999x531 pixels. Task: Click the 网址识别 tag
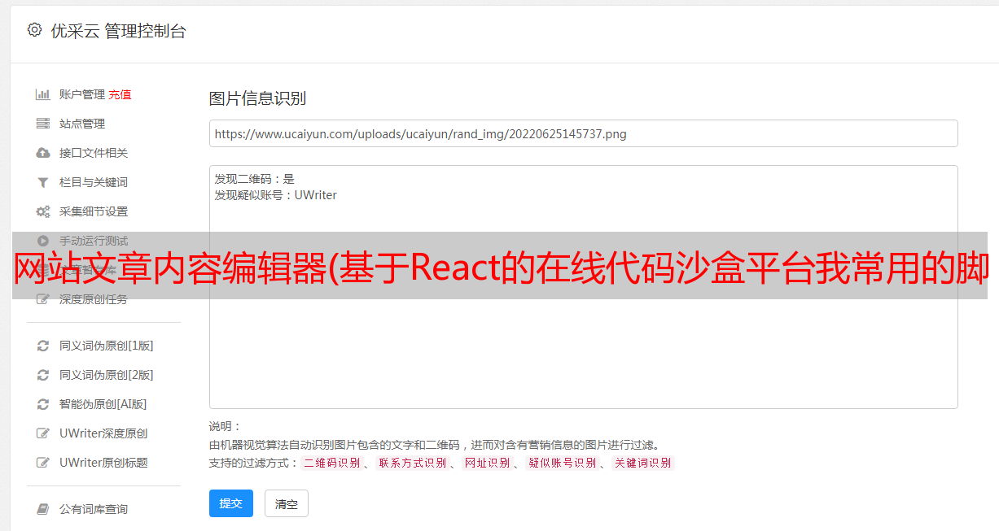pos(487,463)
